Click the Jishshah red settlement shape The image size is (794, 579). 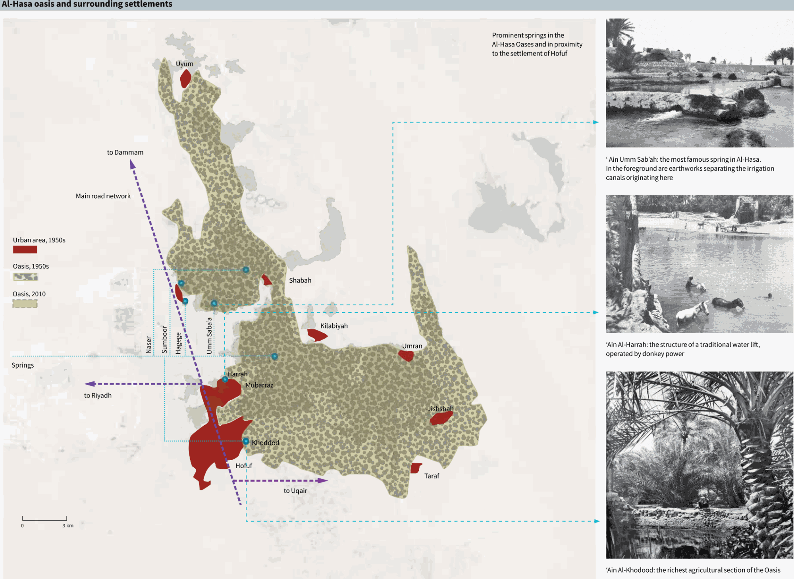click(441, 418)
